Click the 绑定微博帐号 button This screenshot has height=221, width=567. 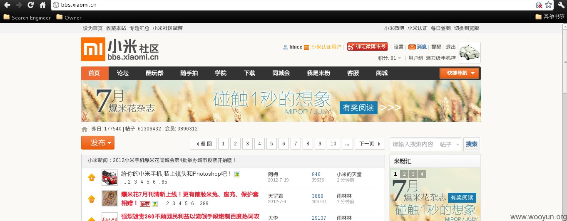coord(368,47)
